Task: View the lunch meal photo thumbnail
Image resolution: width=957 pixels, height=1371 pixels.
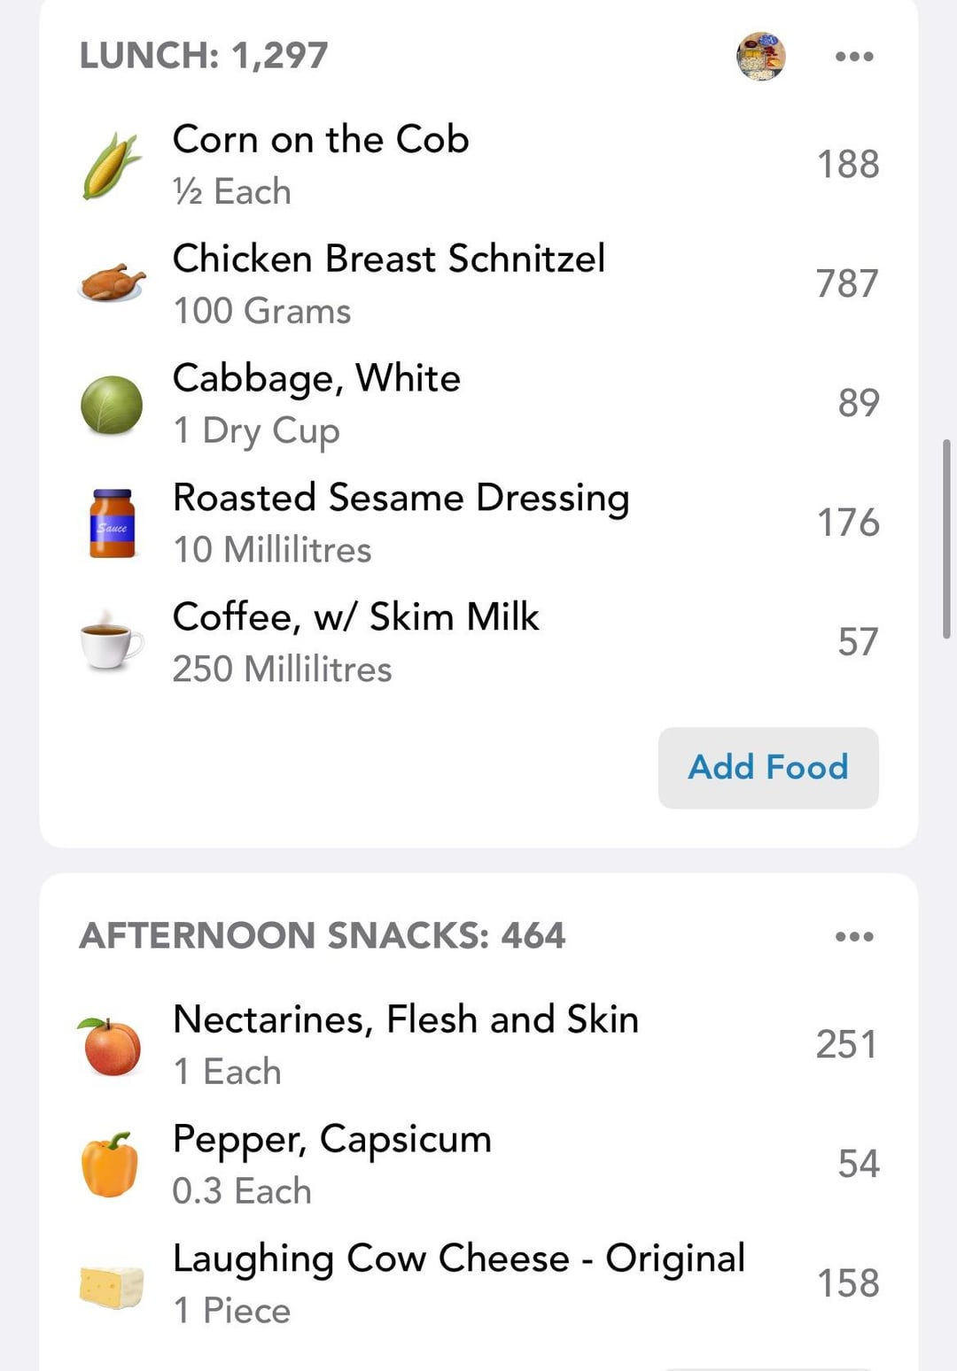Action: [x=761, y=57]
